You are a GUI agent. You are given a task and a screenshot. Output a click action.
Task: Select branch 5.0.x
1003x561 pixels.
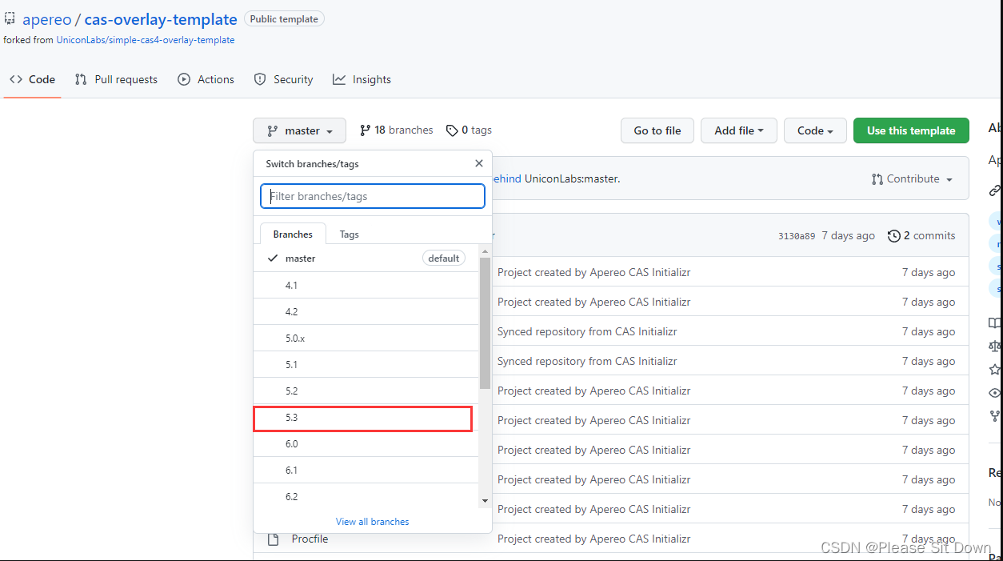(x=366, y=338)
